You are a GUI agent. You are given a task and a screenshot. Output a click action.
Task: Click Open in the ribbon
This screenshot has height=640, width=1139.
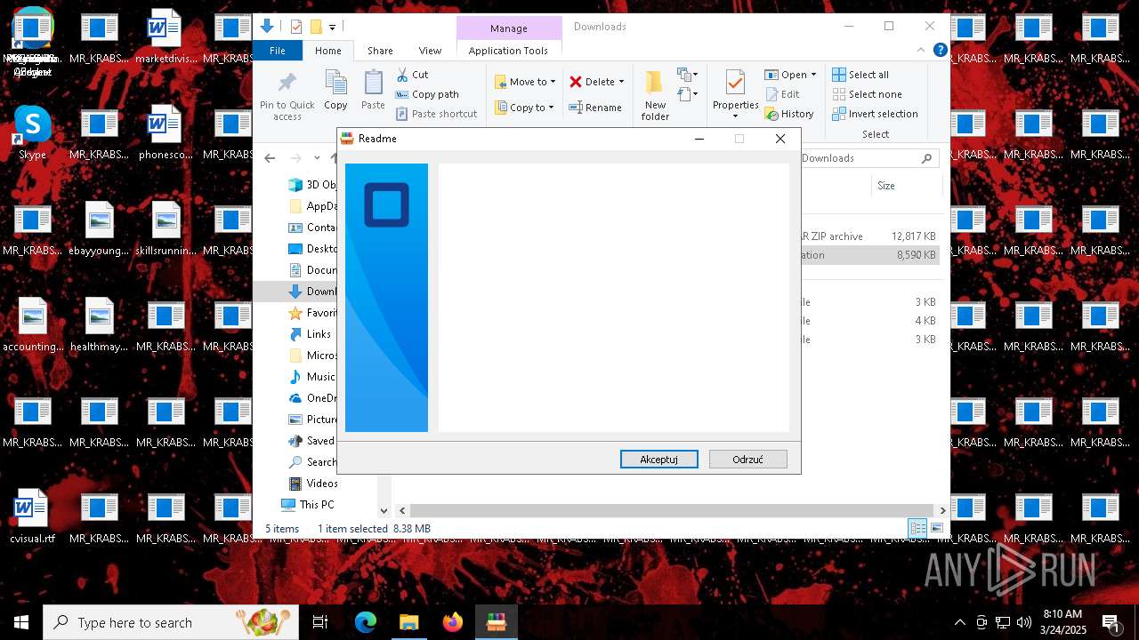(786, 75)
